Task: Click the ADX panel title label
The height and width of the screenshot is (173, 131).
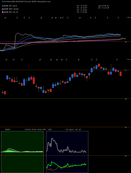Action: tap(50, 129)
